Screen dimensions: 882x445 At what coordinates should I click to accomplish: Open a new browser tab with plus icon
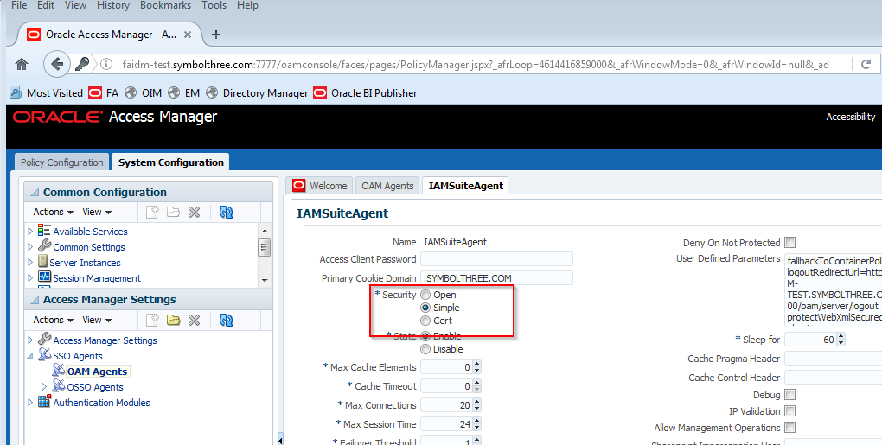pyautogui.click(x=216, y=35)
